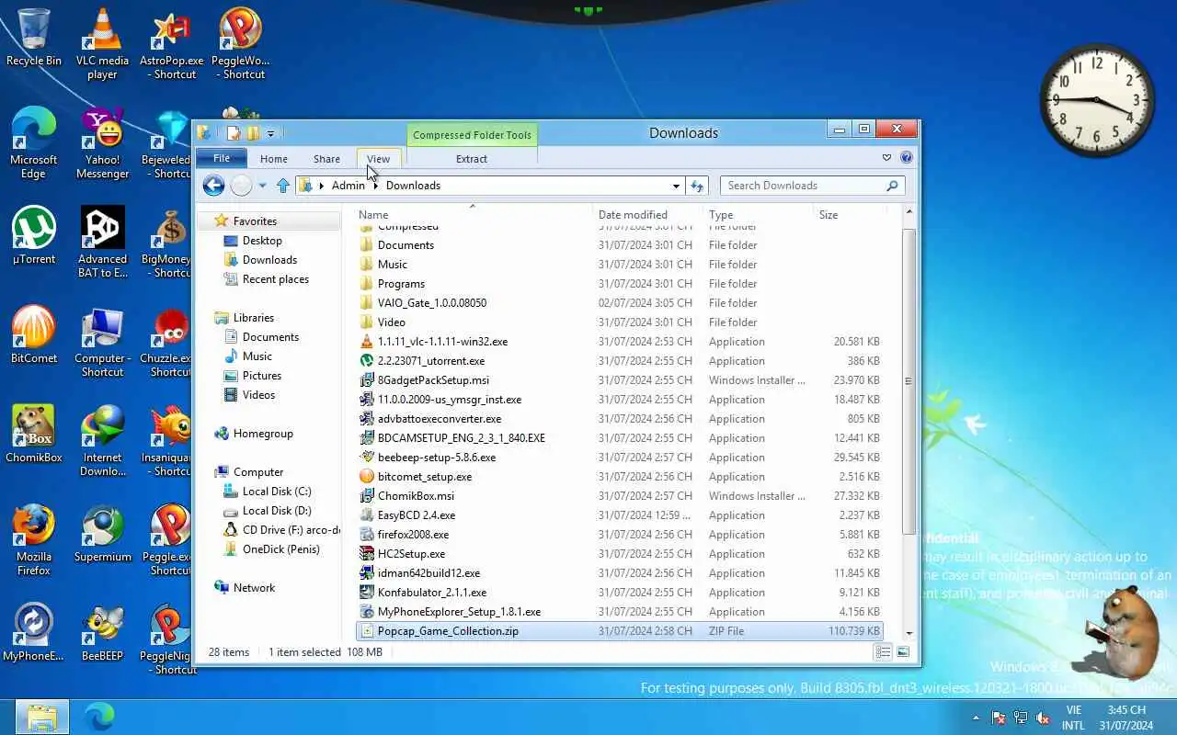Open µTorrent desktop icon

click(x=34, y=235)
